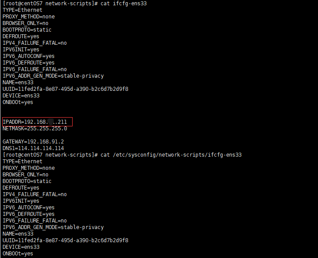
Task: Click the second UUID line near bottom
Action: coord(65,240)
